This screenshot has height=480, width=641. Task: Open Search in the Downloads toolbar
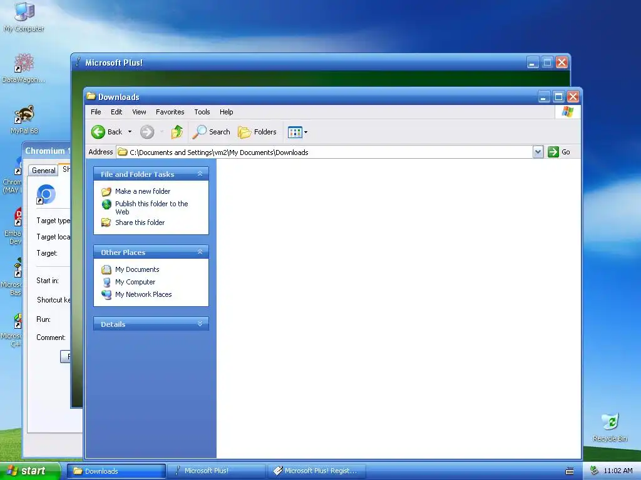pos(212,132)
